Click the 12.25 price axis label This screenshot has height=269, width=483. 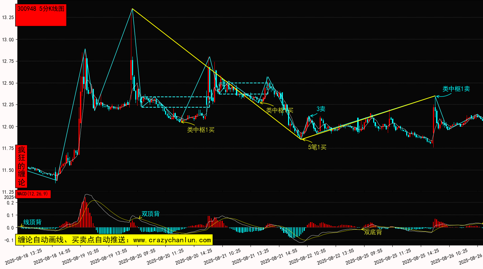(8, 105)
